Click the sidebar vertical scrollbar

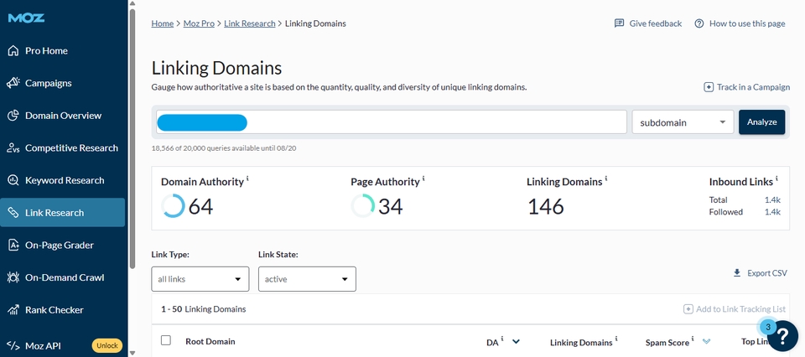132,138
